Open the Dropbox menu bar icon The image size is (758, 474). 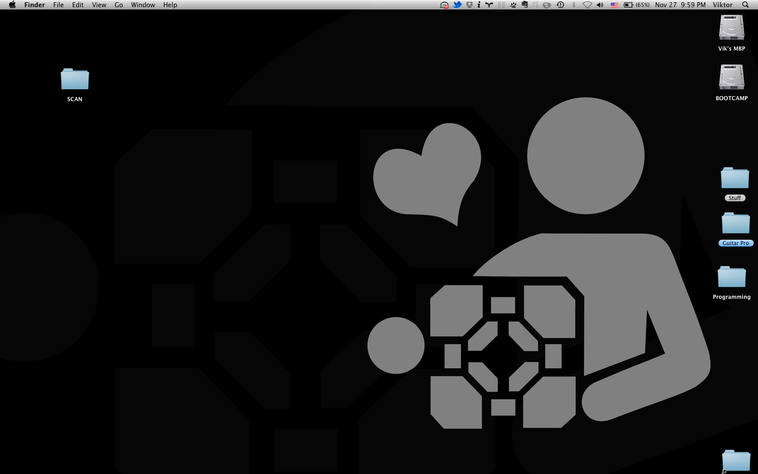469,5
